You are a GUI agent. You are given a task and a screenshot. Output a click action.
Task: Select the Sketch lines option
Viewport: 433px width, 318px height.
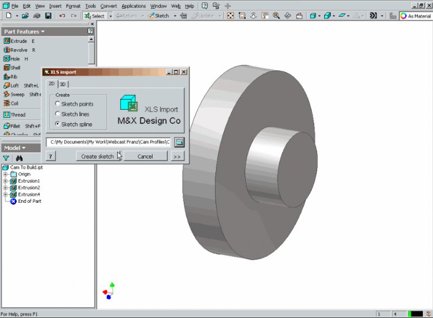[57, 114]
